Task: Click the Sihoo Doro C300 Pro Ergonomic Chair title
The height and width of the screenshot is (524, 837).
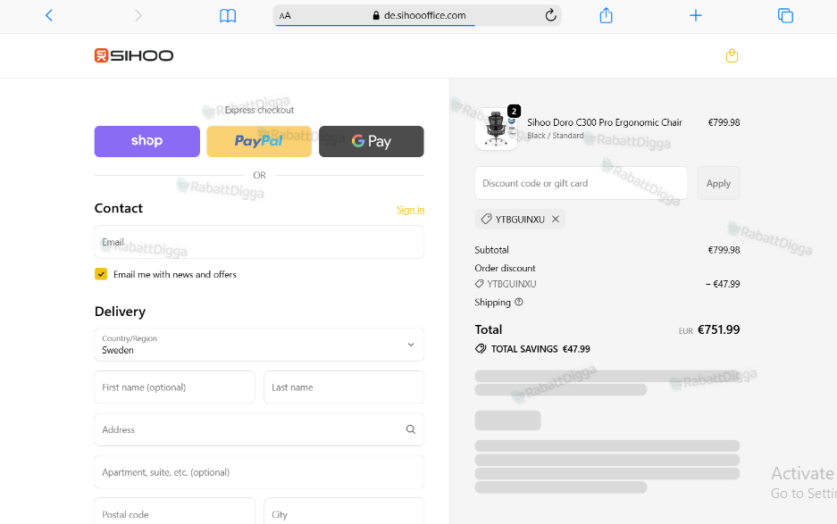Action: [x=605, y=122]
